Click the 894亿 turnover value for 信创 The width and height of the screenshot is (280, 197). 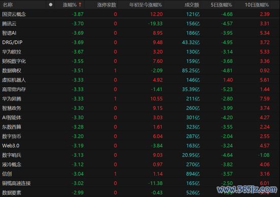193,174
